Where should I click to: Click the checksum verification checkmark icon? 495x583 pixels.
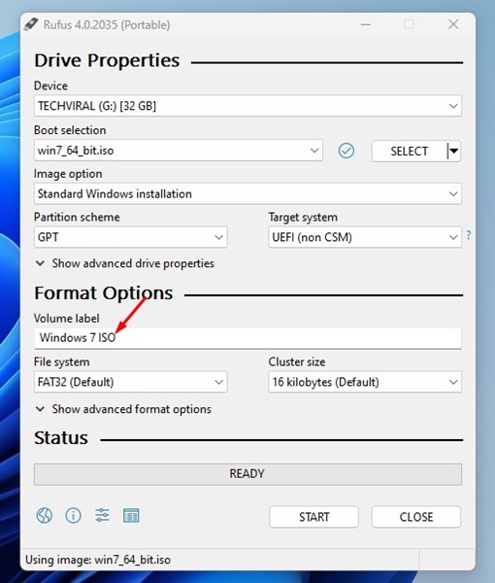coord(346,151)
